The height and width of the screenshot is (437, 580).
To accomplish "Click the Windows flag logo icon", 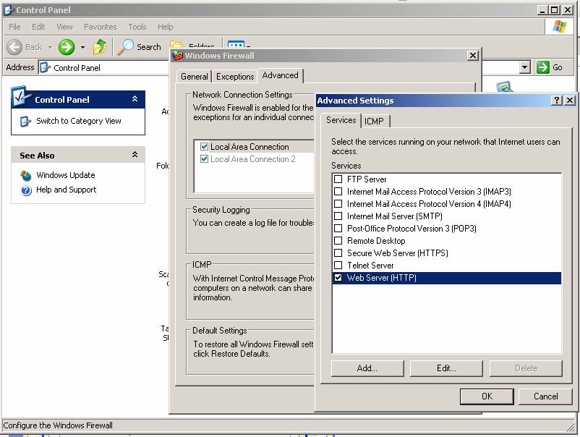I will (x=559, y=27).
